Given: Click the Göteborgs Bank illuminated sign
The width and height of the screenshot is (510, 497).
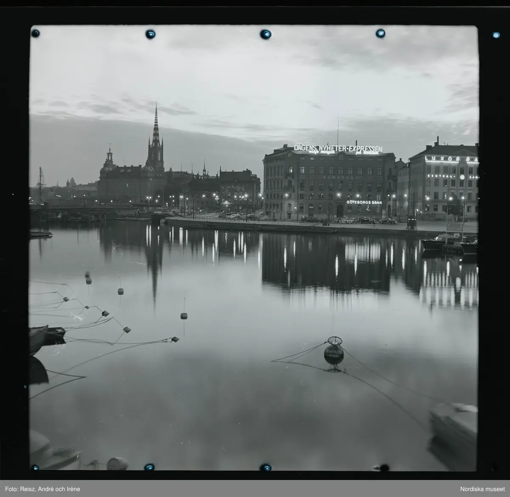Looking at the screenshot, I should click(x=364, y=202).
